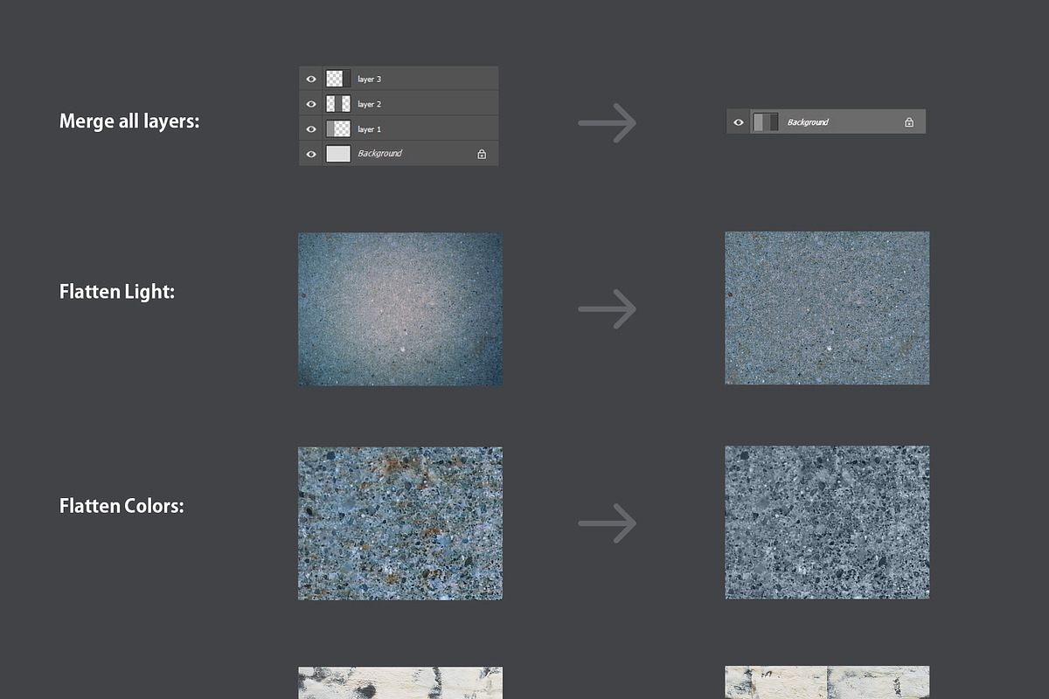Click the merged Background layer thumbnail

click(x=766, y=122)
